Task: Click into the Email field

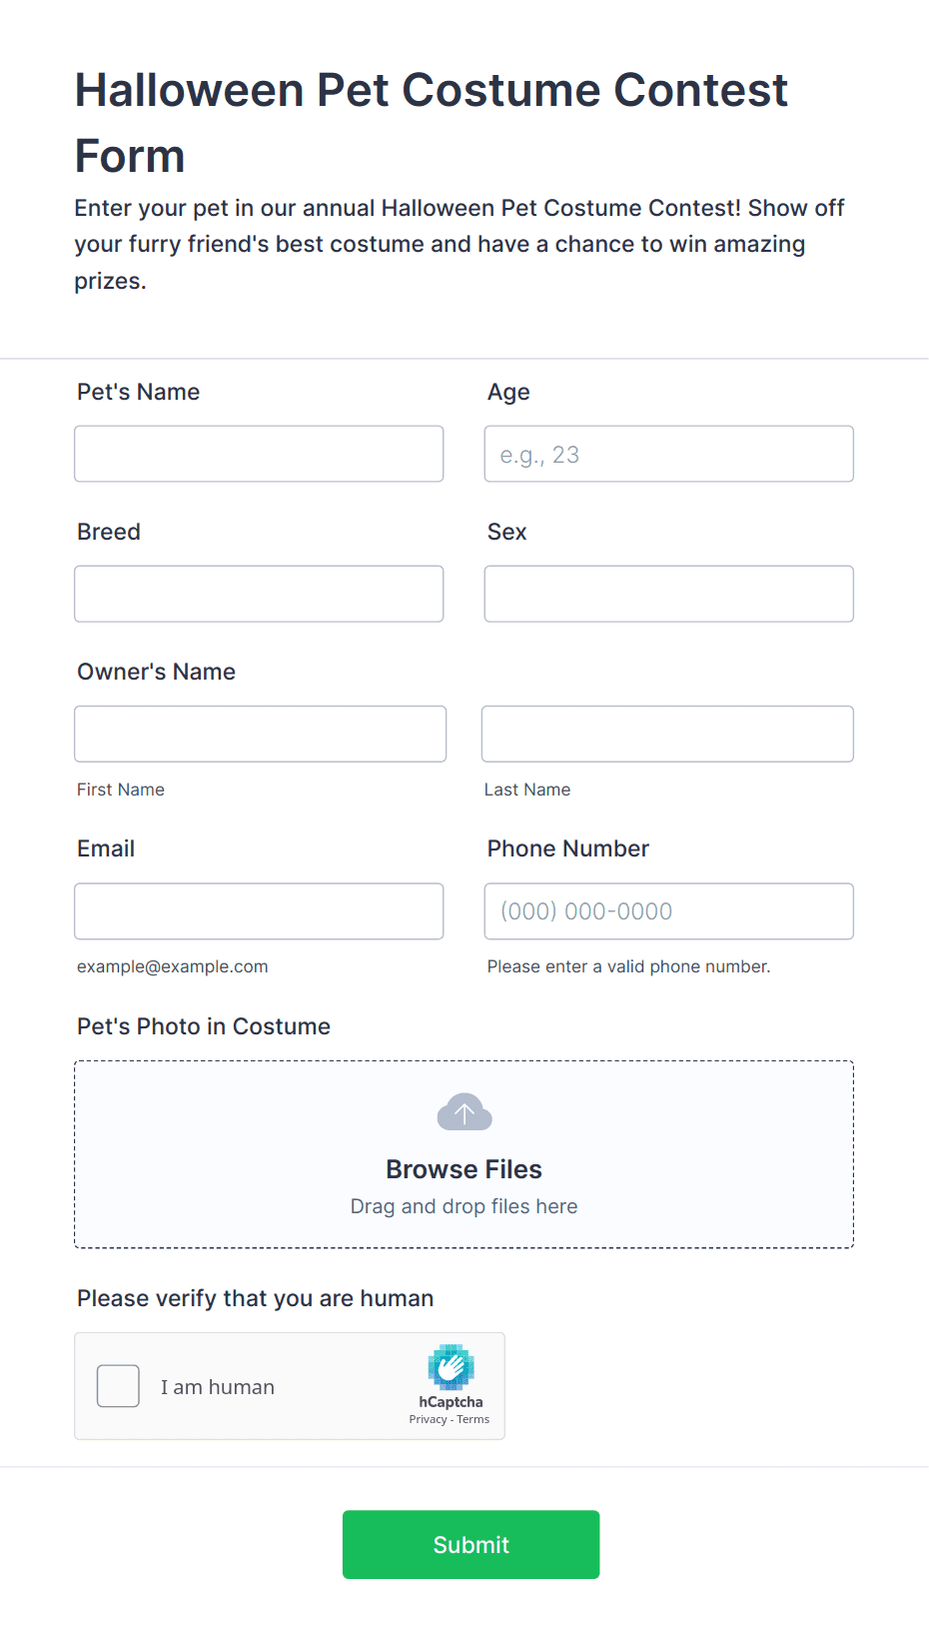Action: [259, 911]
